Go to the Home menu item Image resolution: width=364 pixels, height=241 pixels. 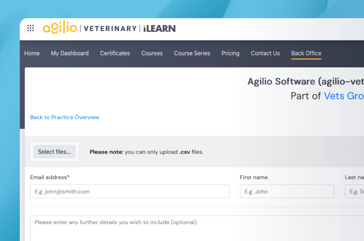[x=32, y=53]
